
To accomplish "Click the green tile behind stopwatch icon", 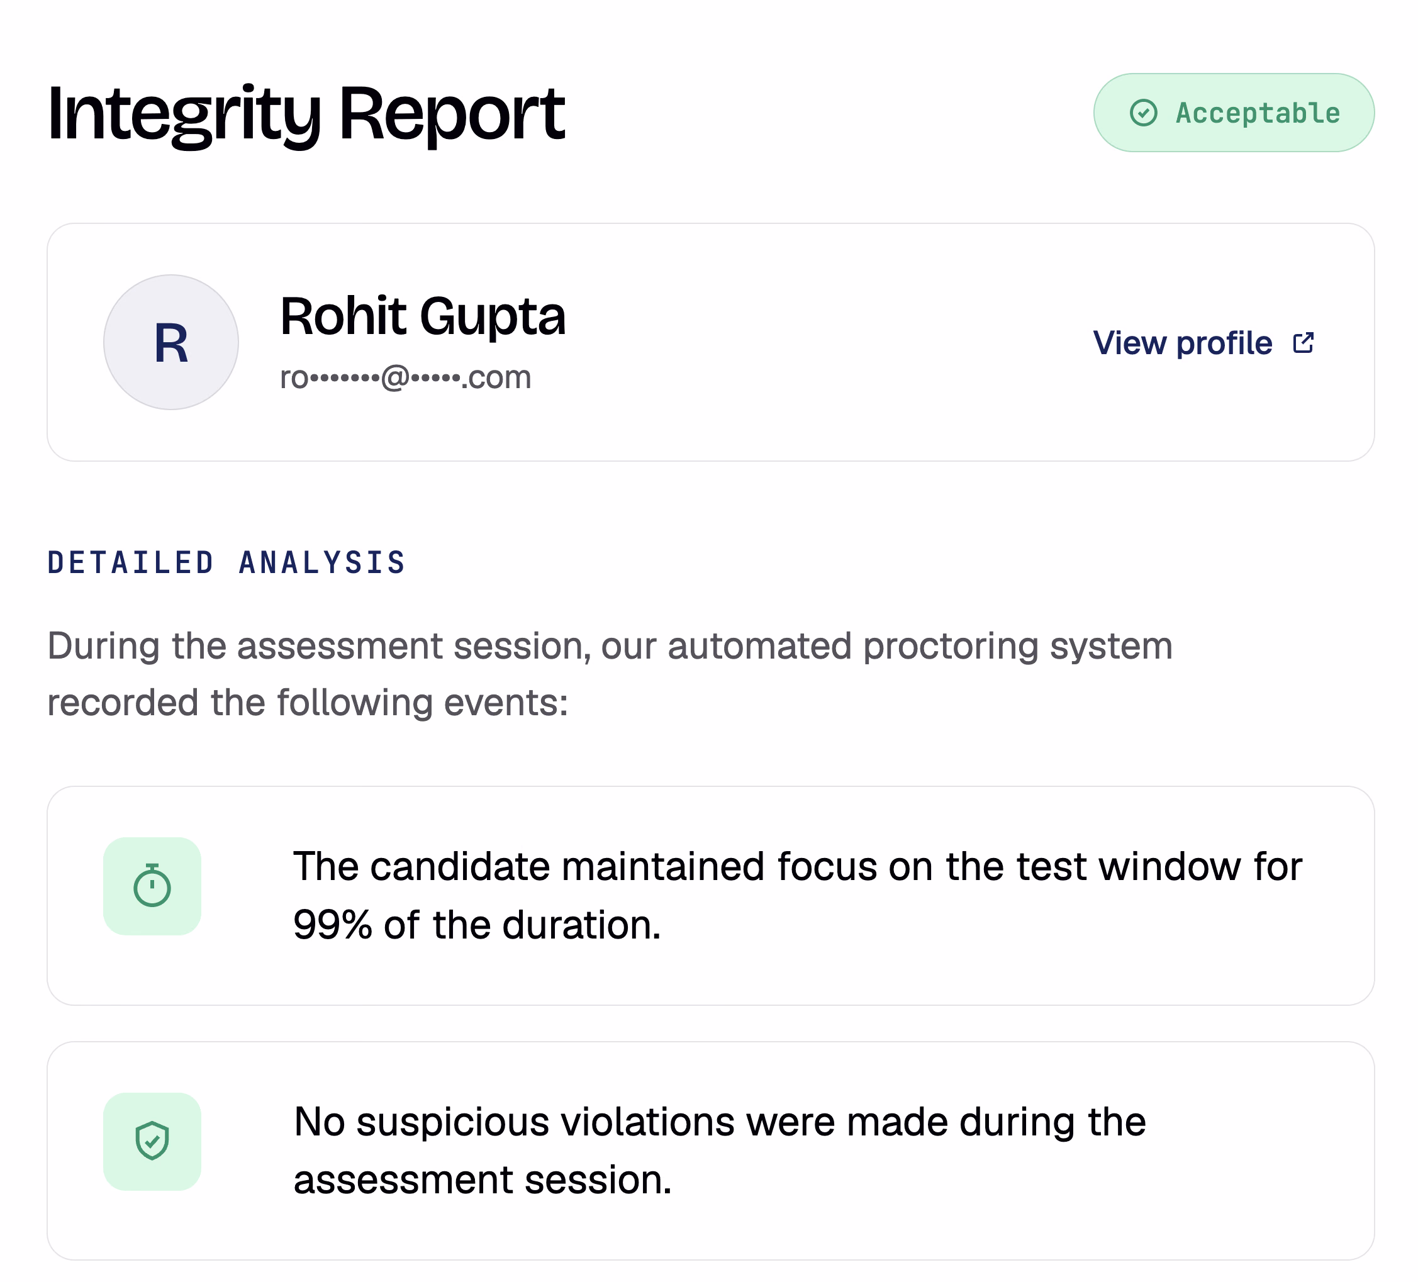I will (152, 886).
